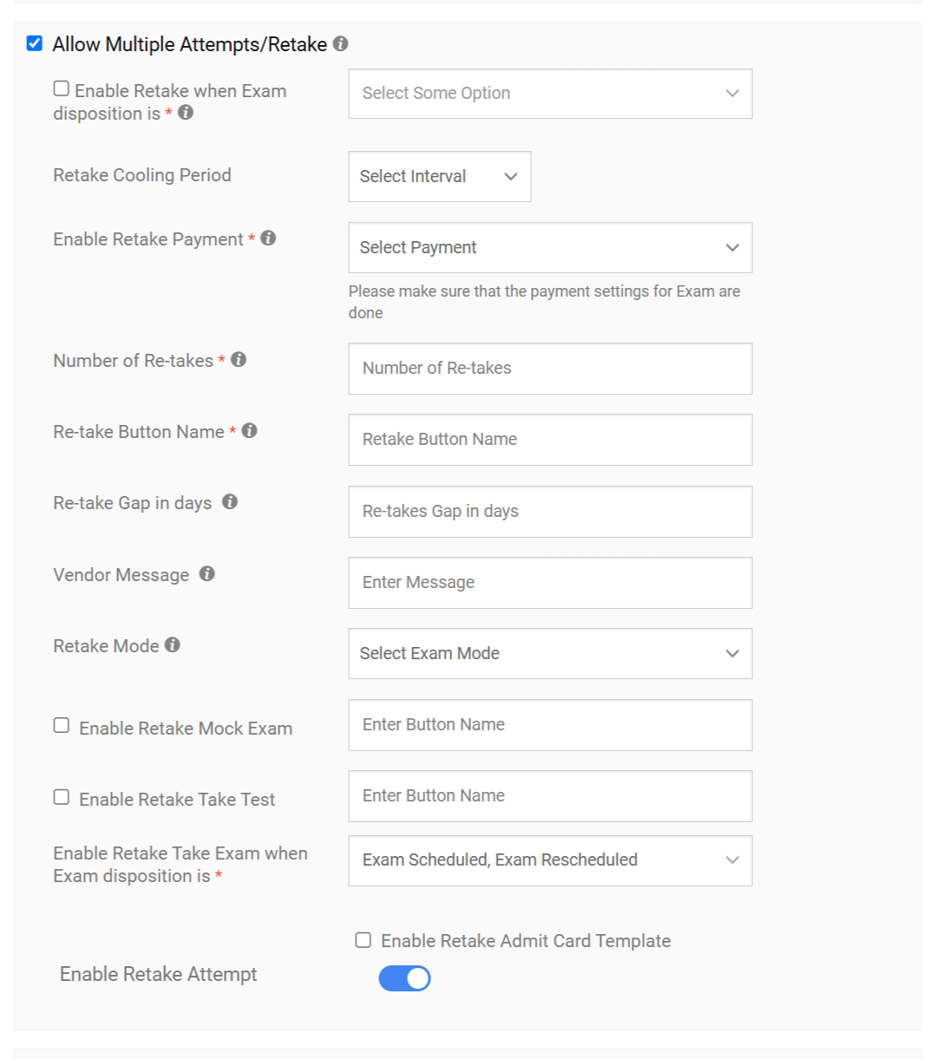The width and height of the screenshot is (929, 1059).
Task: Click info icon beside Vendor Message
Action: (x=206, y=573)
